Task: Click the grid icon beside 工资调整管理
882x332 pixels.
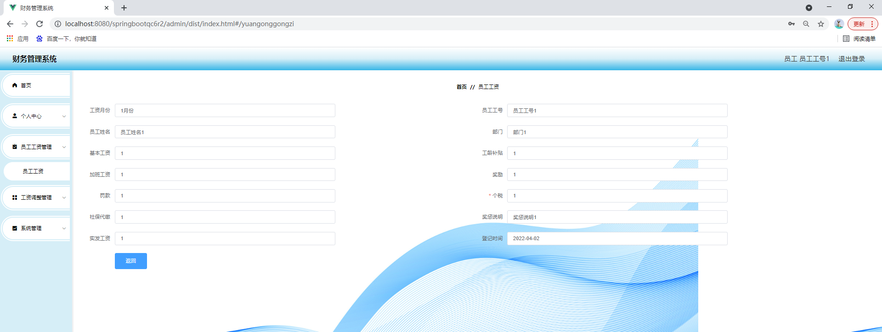Action: tap(15, 197)
